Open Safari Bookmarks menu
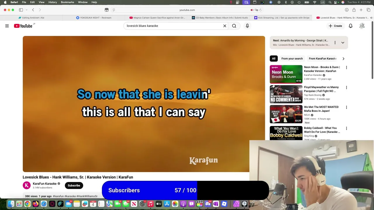Screen dimensions: 374x210 pos(67,2)
